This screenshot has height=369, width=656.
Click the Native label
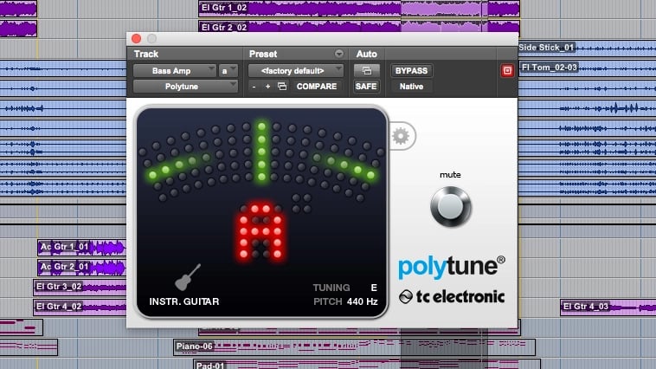411,87
